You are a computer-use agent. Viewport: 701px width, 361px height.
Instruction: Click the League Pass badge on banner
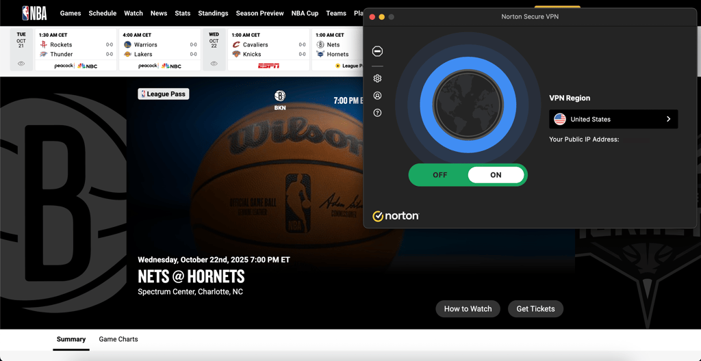pos(164,94)
